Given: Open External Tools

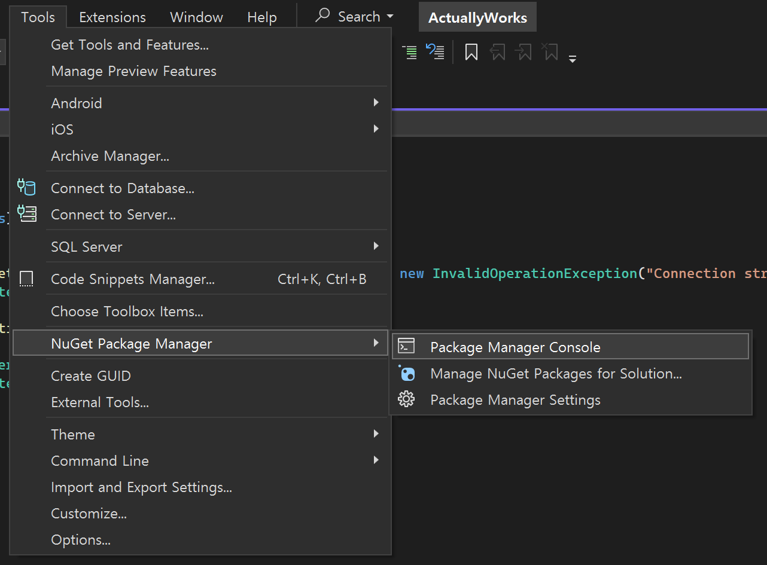Looking at the screenshot, I should coord(200,402).
